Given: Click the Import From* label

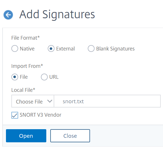Looking at the screenshot, I should point(27,66).
